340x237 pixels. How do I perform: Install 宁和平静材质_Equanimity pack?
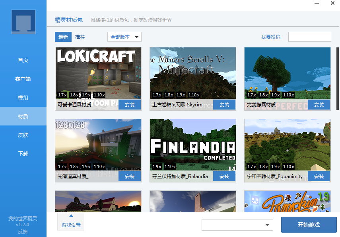tap(319, 176)
